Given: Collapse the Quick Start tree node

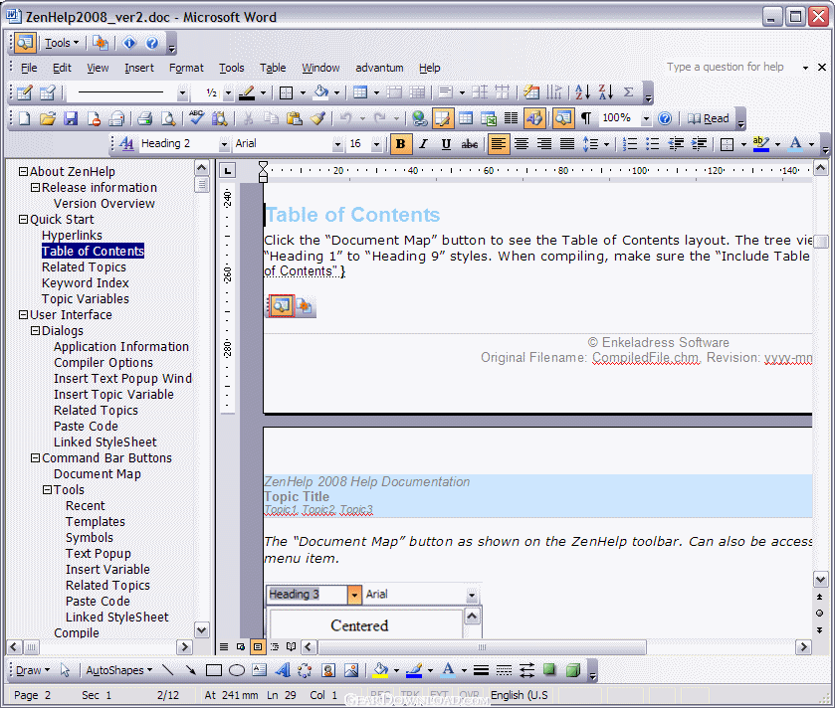Looking at the screenshot, I should 23,220.
